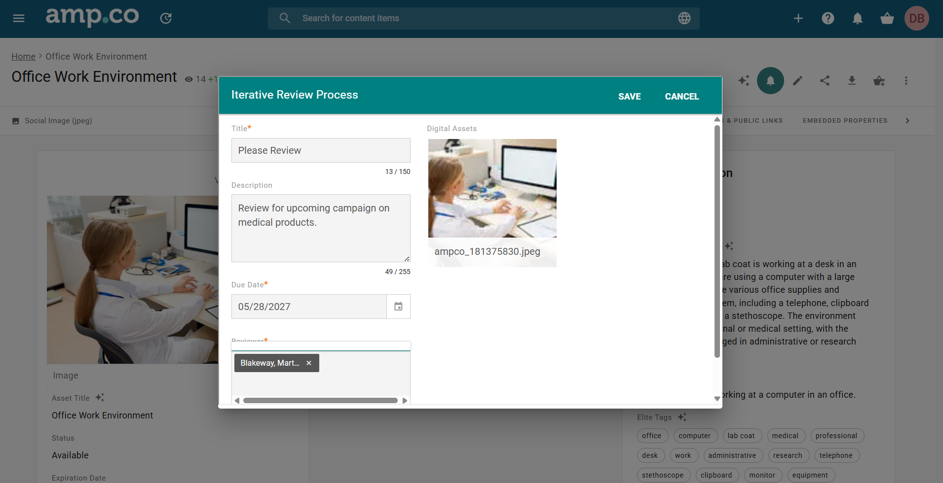Click the dialog scrollbar up arrow
Screen dimensions: 943x483
point(717,119)
